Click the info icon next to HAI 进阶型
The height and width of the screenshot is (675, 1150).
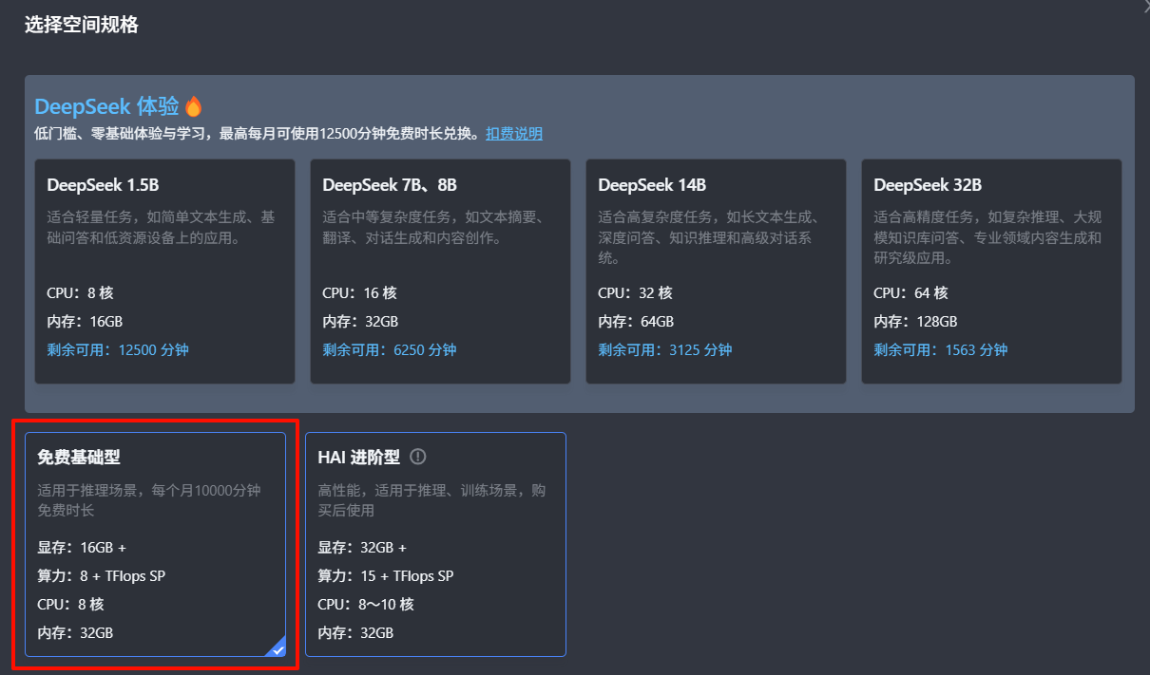click(418, 457)
